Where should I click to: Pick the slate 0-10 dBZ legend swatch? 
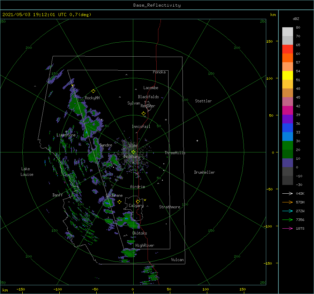(x=287, y=163)
